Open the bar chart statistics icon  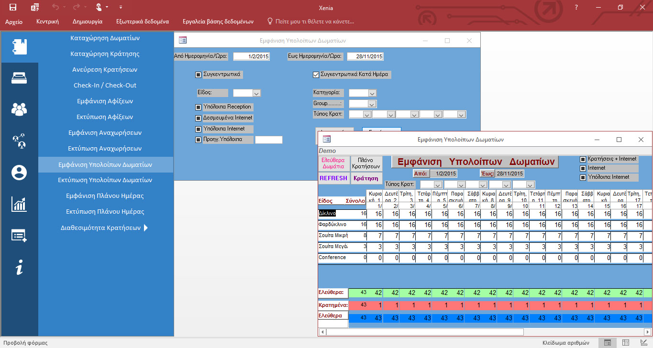[19, 204]
